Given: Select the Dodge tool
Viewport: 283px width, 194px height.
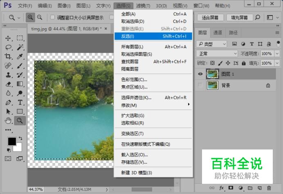Looking at the screenshot, I should [20, 93].
